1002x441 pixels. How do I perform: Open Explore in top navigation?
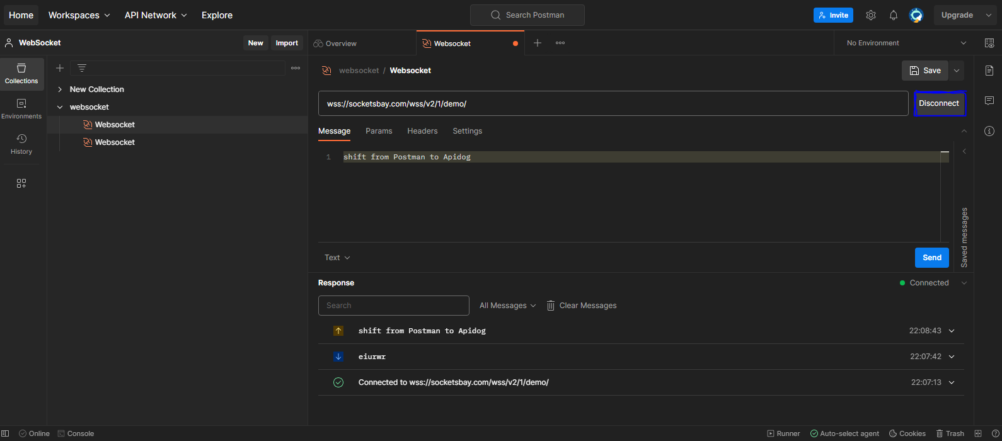(x=217, y=15)
